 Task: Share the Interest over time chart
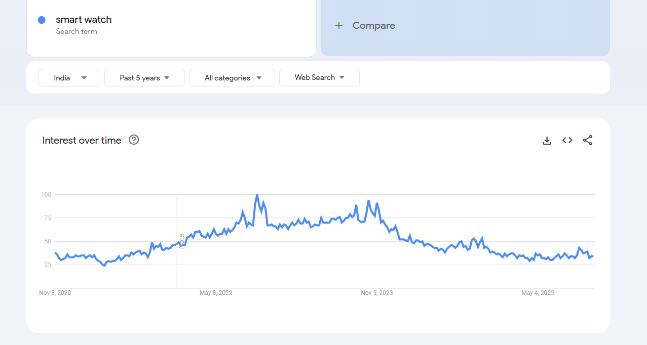click(x=587, y=141)
